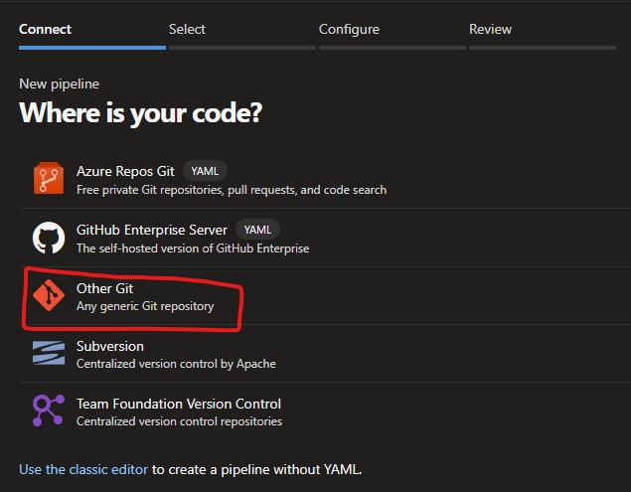Click the orange Other Git diamond icon
Image resolution: width=631 pixels, height=492 pixels.
[49, 295]
